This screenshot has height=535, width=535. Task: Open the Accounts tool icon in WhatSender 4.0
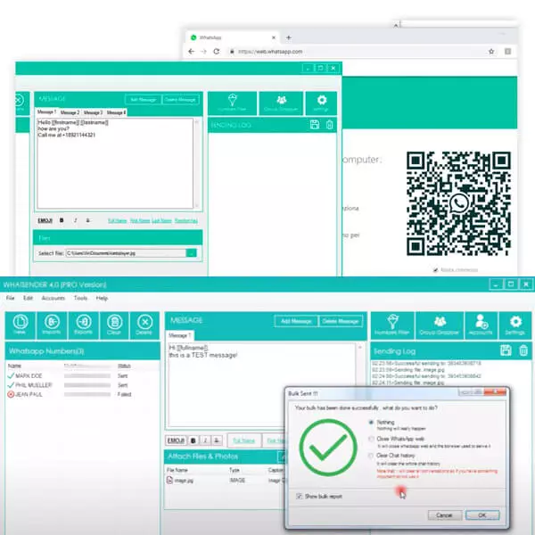pyautogui.click(x=481, y=325)
